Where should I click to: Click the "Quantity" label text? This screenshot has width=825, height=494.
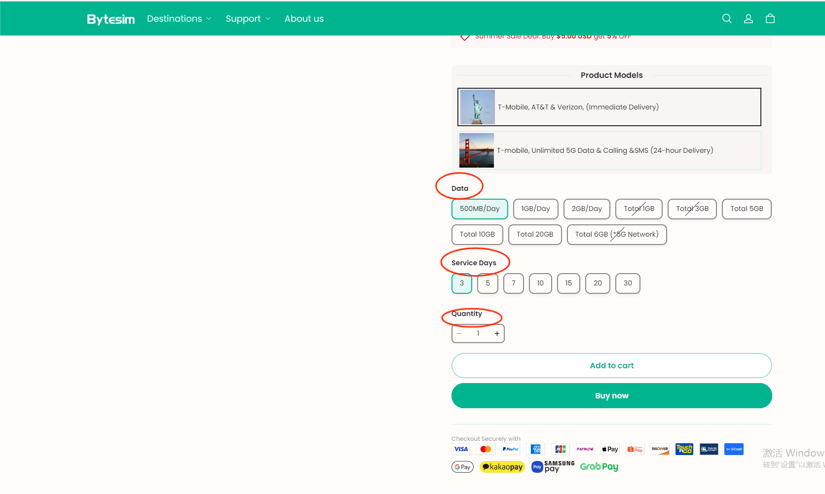coord(467,314)
